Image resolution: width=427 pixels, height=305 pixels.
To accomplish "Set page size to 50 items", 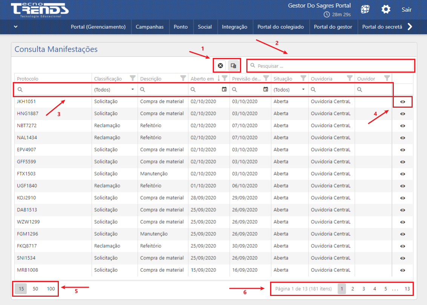I will (x=35, y=289).
